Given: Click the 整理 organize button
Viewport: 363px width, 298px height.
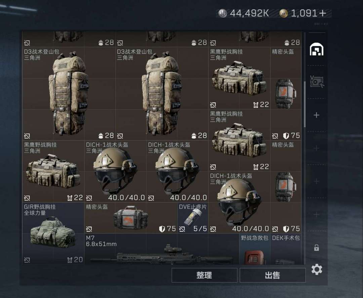Looking at the screenshot, I should [204, 275].
